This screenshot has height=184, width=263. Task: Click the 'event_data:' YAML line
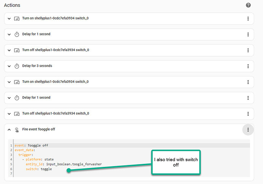coord(25,150)
